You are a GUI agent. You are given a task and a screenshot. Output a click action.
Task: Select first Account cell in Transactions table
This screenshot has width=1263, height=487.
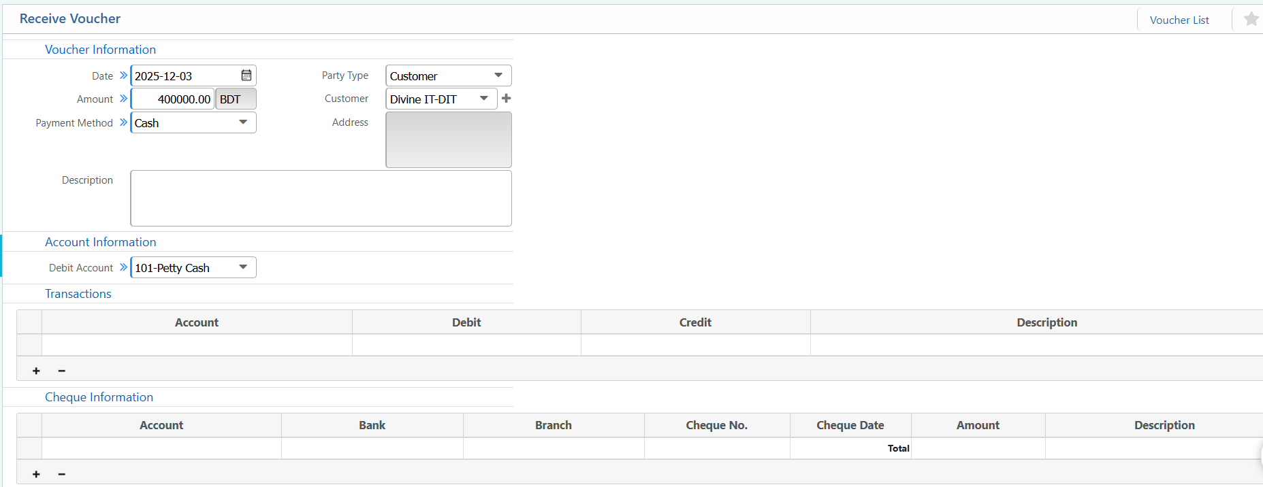(x=197, y=345)
